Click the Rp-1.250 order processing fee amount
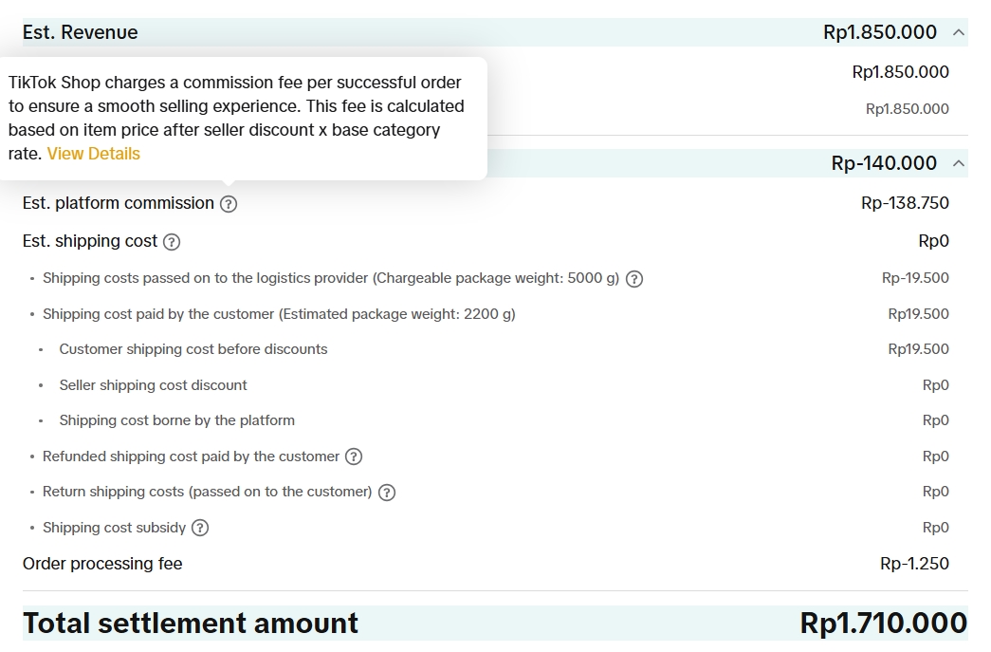991x652 pixels. click(x=914, y=564)
